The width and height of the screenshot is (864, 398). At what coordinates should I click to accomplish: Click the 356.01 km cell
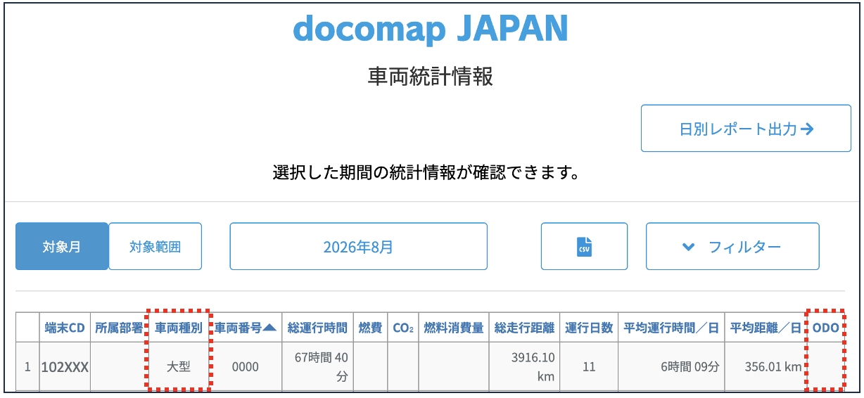(x=765, y=366)
